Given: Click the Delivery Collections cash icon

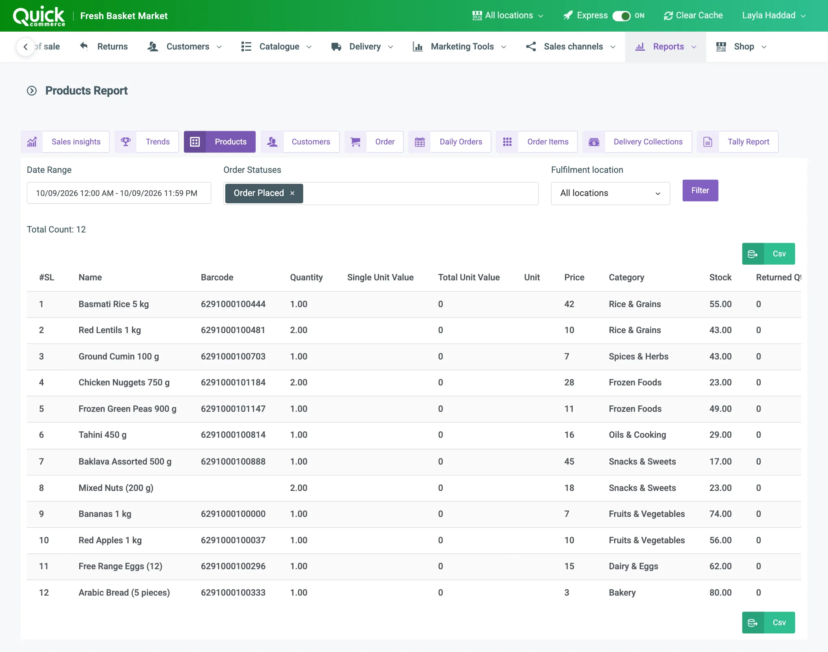Looking at the screenshot, I should click(594, 142).
